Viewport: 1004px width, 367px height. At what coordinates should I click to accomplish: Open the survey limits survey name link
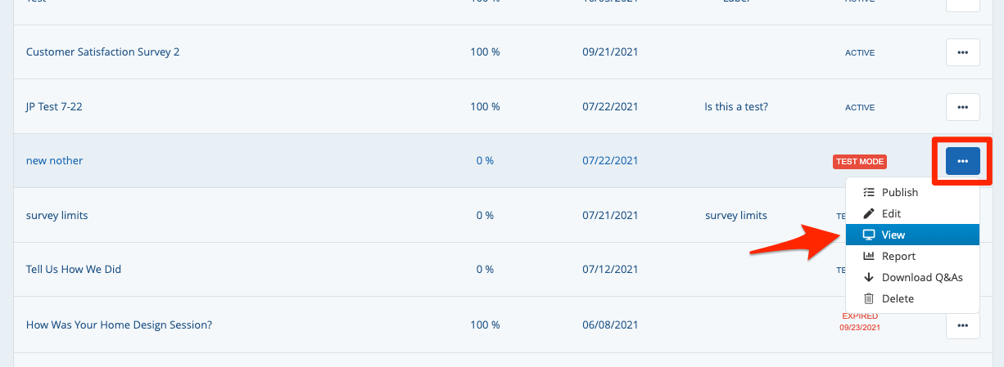57,216
